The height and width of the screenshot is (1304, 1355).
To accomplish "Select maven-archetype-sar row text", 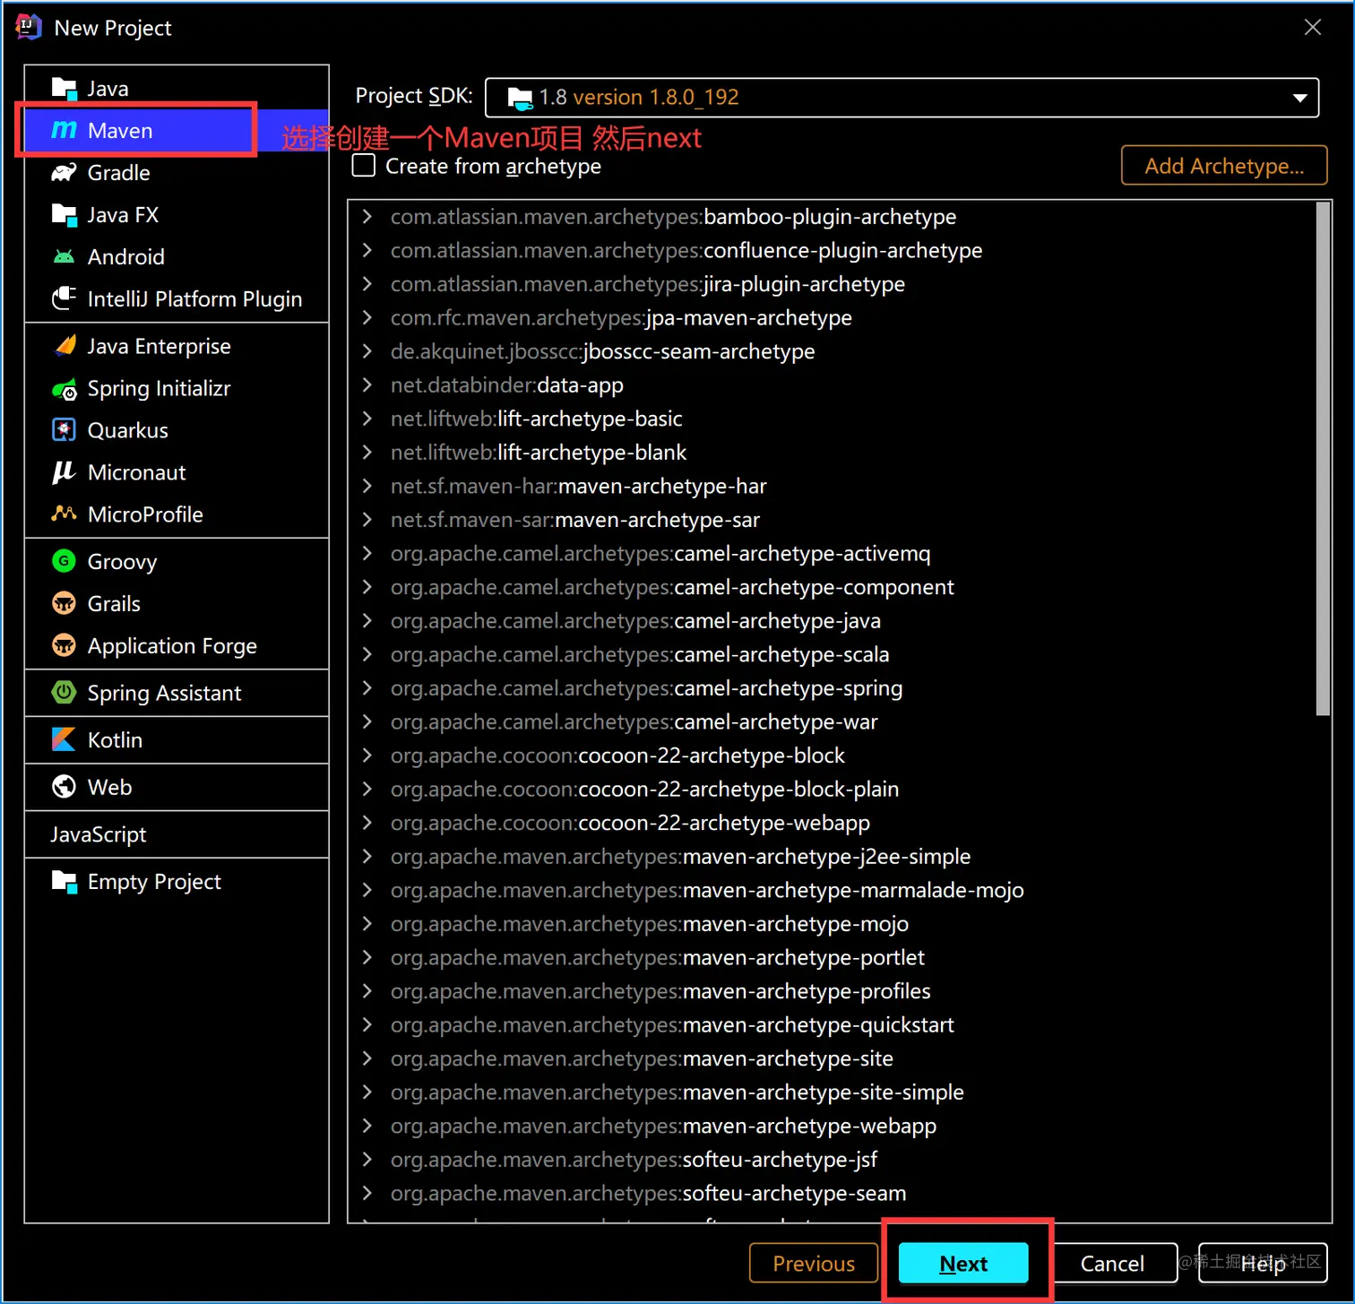I will pos(575,520).
